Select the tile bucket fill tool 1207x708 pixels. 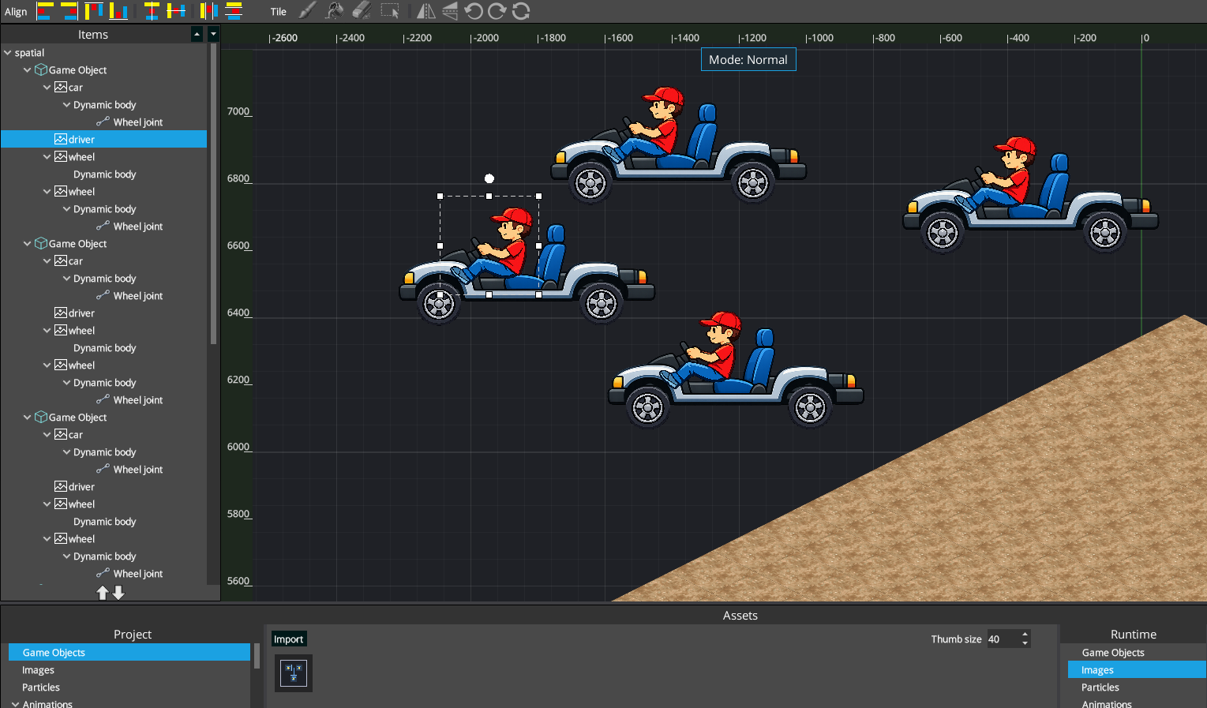[334, 11]
